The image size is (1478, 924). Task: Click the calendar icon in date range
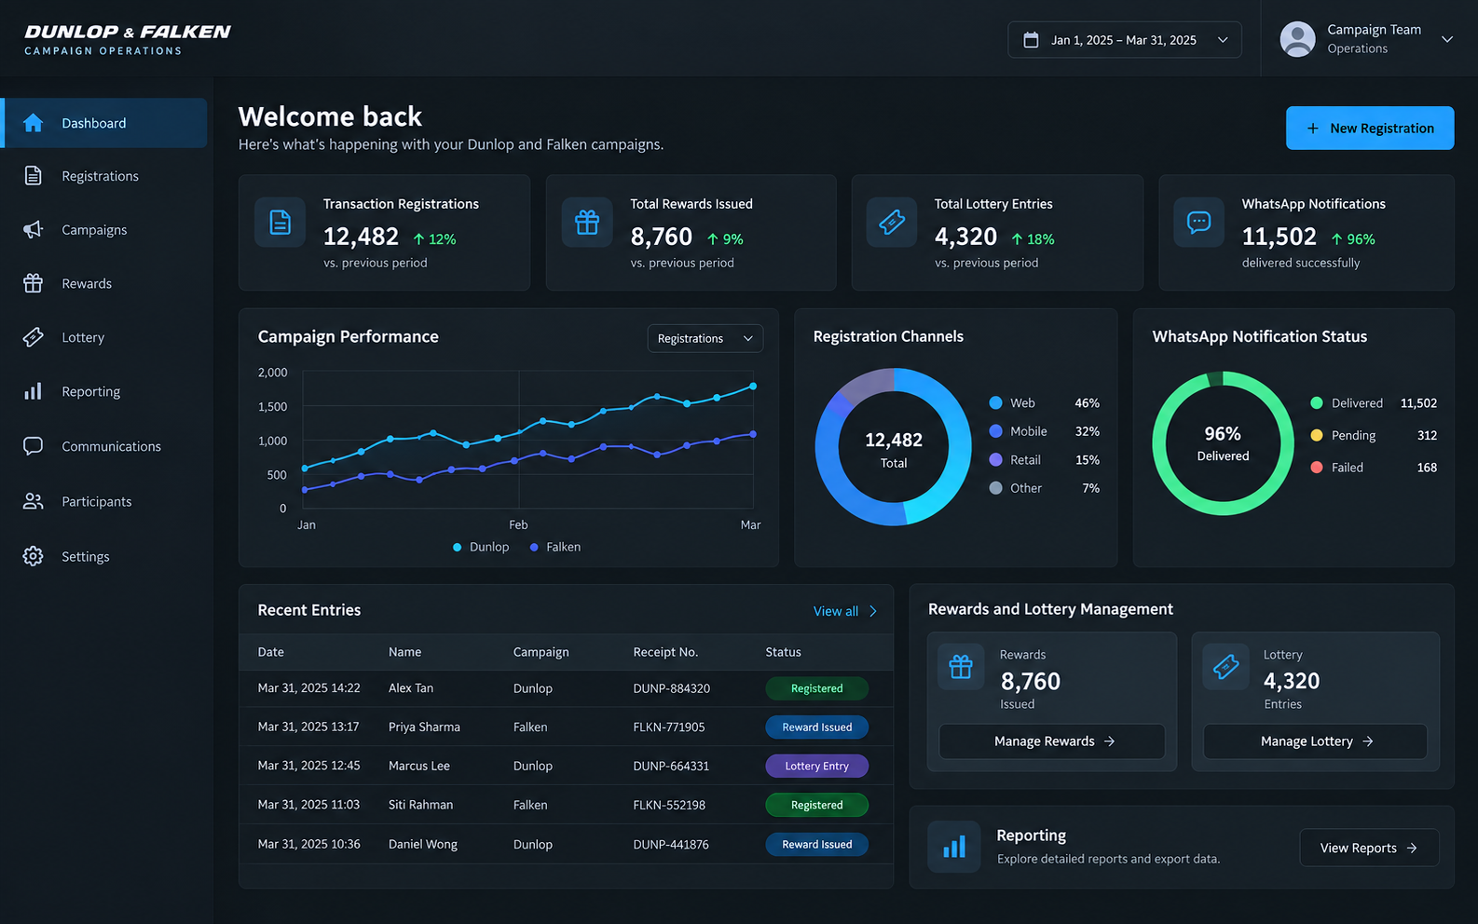click(1031, 40)
